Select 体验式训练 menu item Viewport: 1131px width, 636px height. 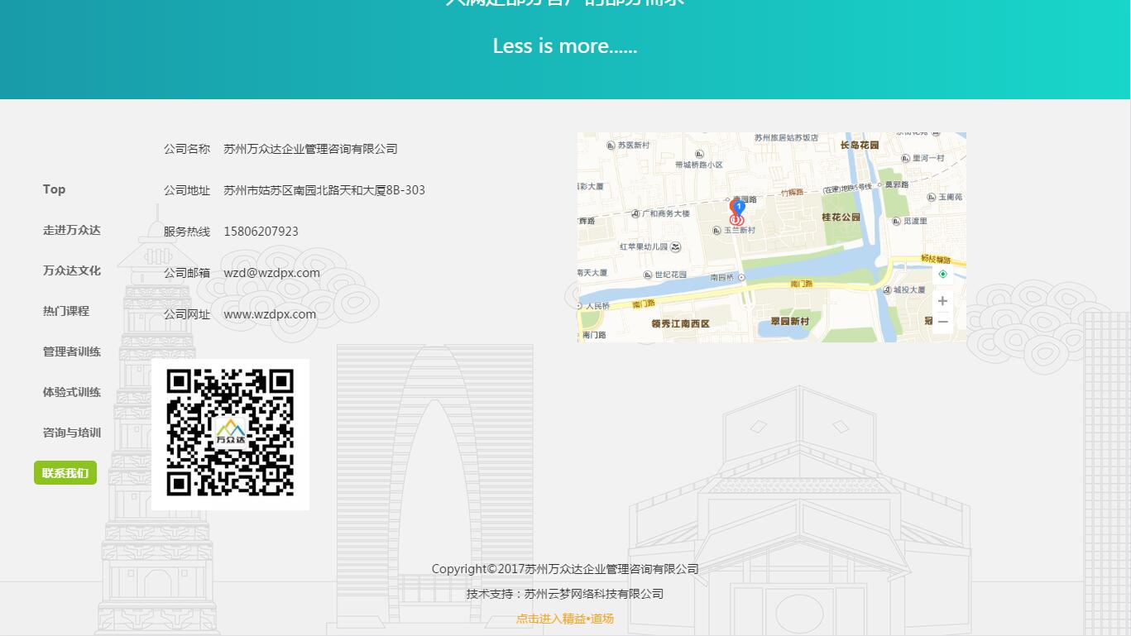click(x=72, y=392)
